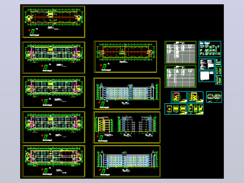Select the roof plan sheet above the front elevation
Screen dimensions: 244x183
(x=125, y=57)
